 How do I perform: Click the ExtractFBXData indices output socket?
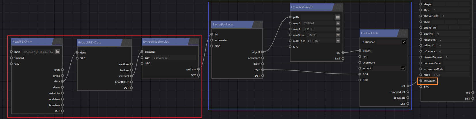[x=131, y=70]
